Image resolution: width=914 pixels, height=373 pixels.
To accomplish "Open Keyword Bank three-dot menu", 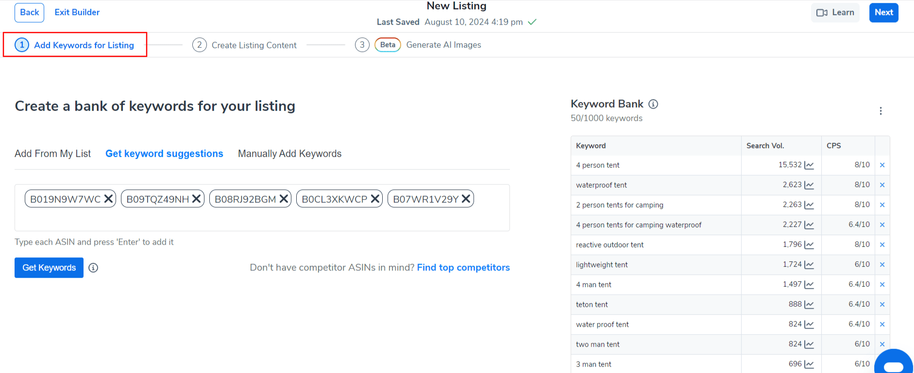I will coord(880,111).
